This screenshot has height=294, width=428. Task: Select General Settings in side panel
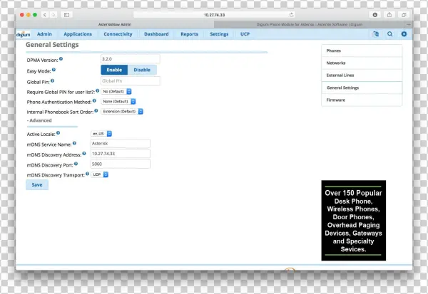pos(362,88)
